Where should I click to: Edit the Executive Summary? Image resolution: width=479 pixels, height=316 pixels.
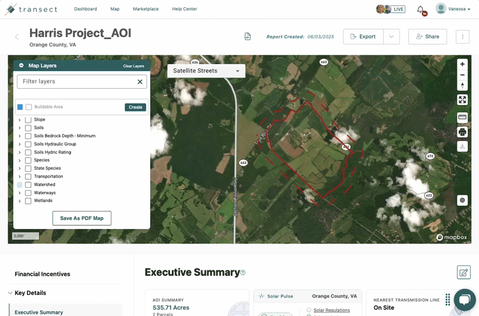pos(463,272)
